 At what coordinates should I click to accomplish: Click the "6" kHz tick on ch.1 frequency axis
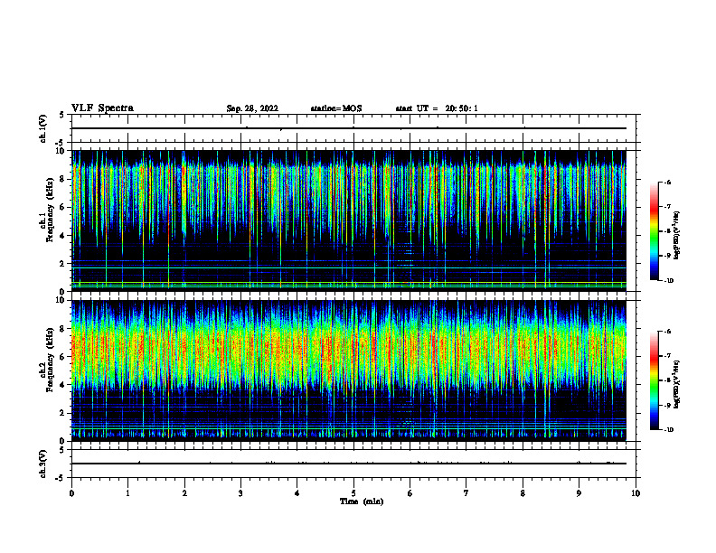[63, 207]
